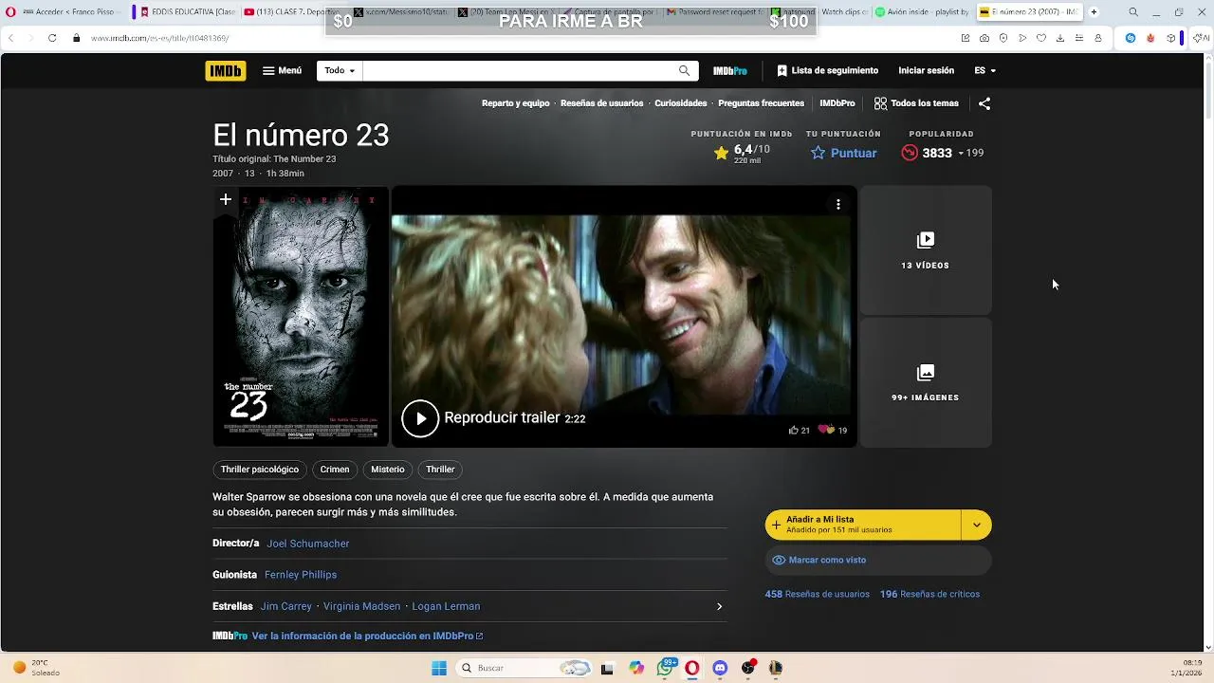Open the 99+ Imágenes tile
The width and height of the screenshot is (1214, 683).
[x=926, y=382]
